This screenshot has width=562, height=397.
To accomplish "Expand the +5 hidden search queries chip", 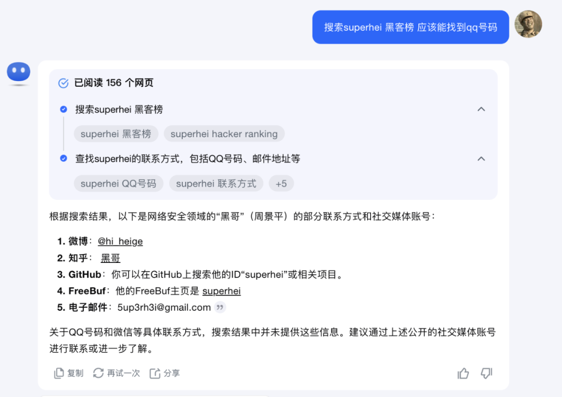I will point(281,183).
